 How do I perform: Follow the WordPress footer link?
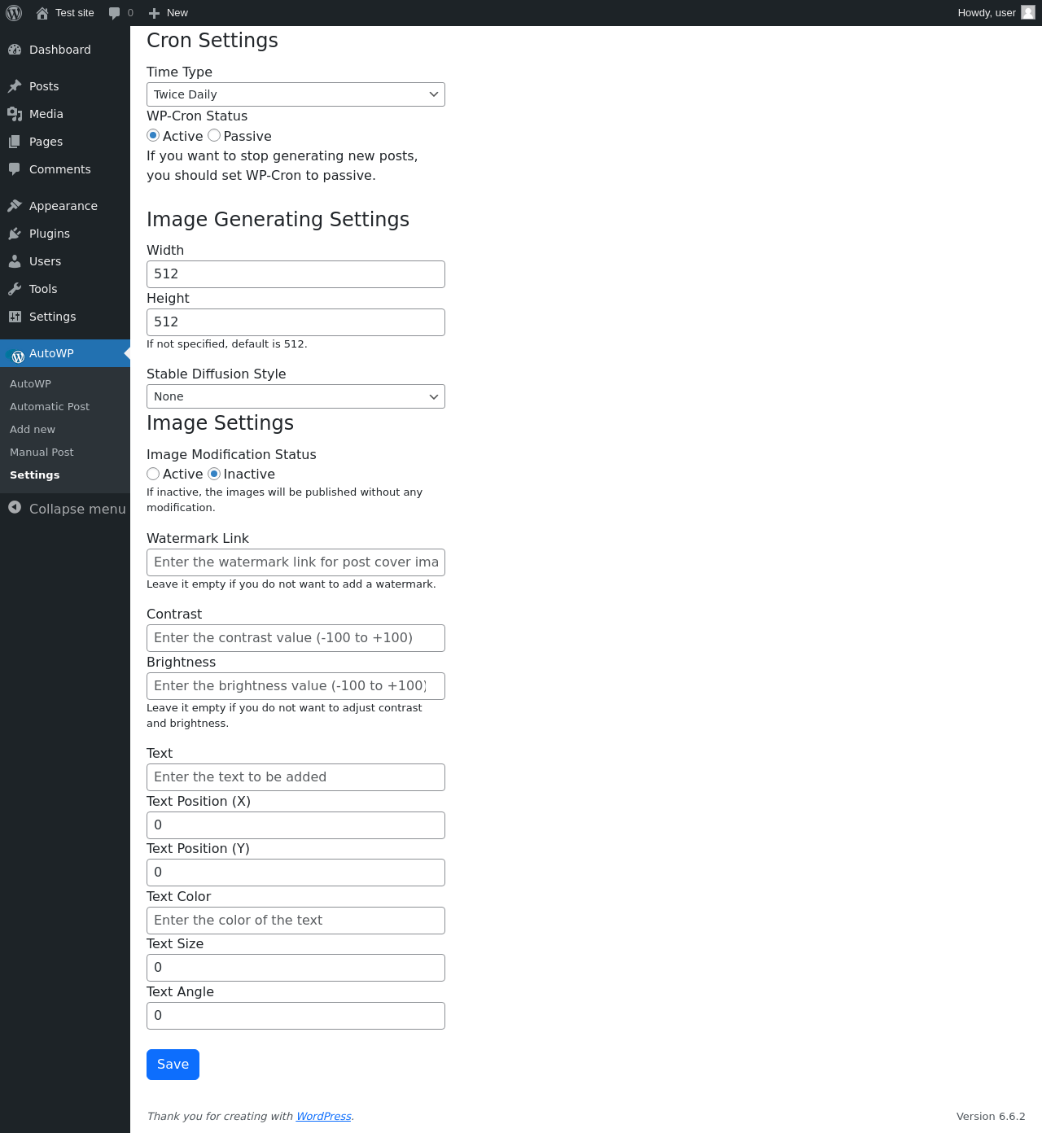(x=323, y=1116)
